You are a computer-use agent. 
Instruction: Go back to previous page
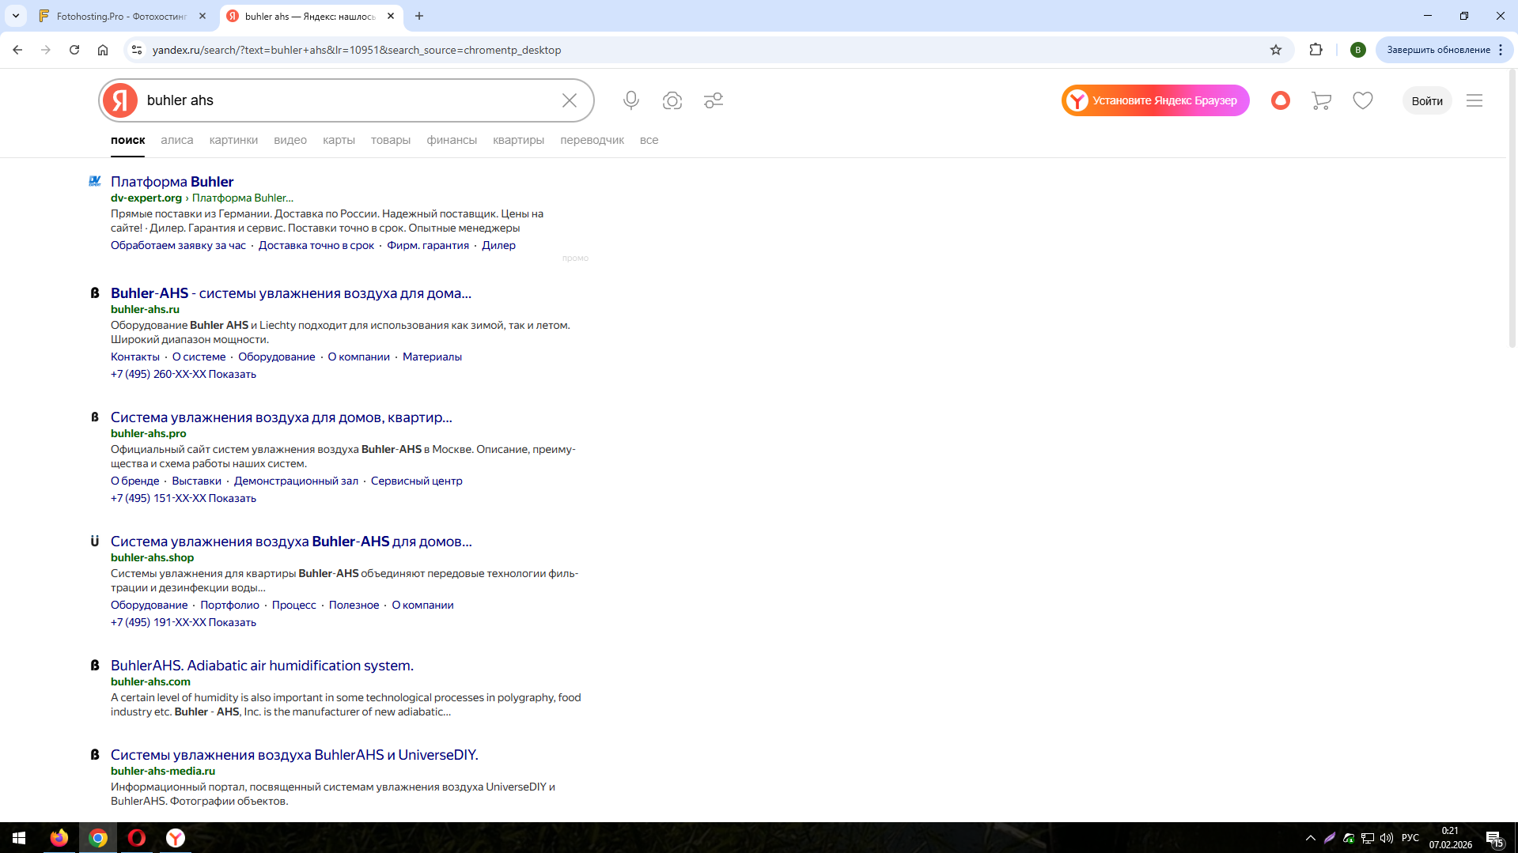pos(17,50)
